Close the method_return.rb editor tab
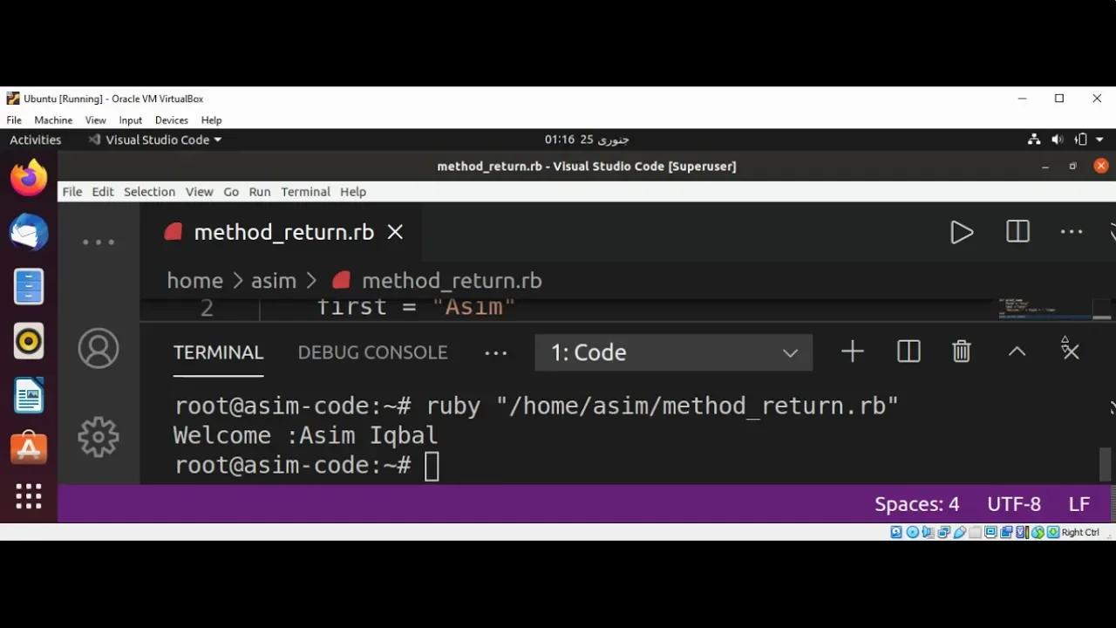The image size is (1116, 628). coord(394,232)
